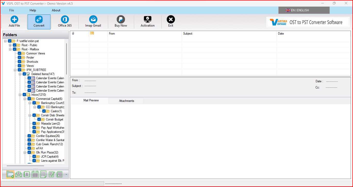Image resolution: width=353 pixels, height=187 pixels.
Task: Choose the Imap Gmail toolbar icon
Action: click(x=93, y=20)
